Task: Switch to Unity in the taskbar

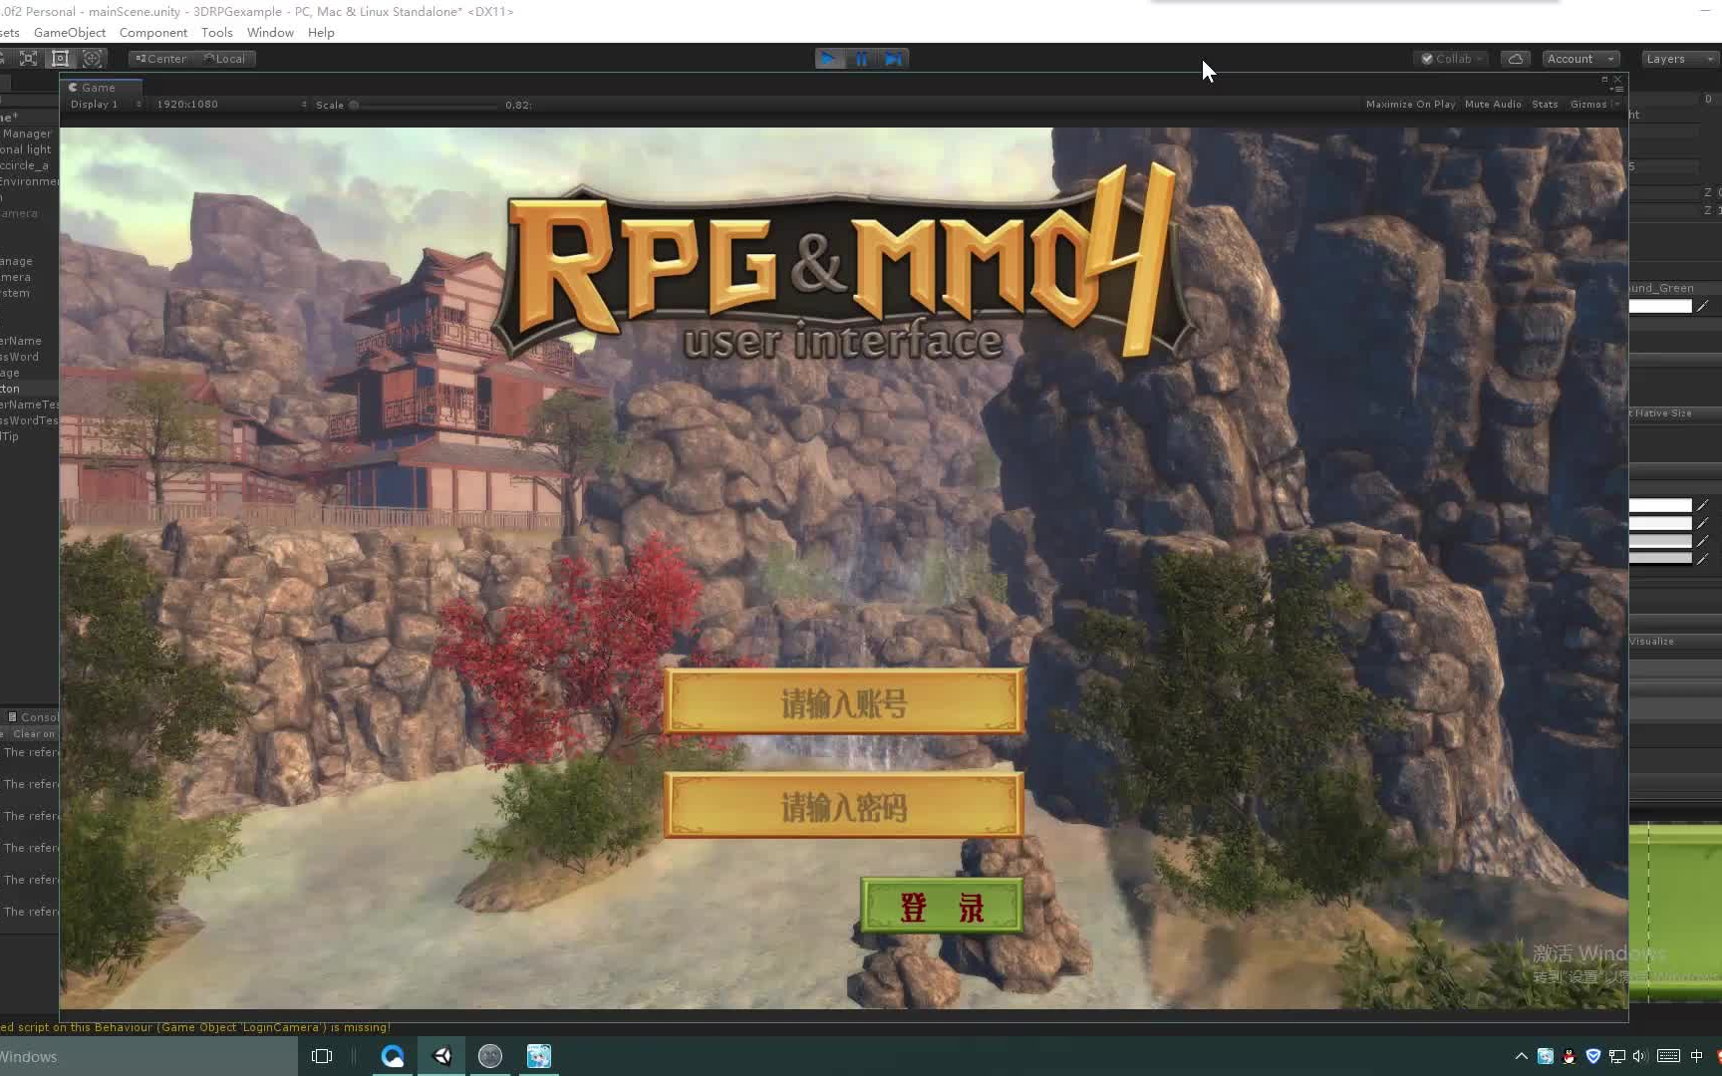Action: pyautogui.click(x=441, y=1056)
